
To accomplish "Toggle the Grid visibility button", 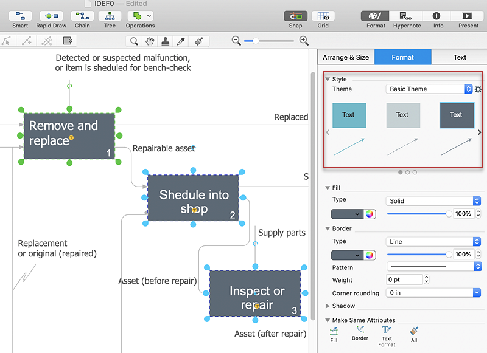I will tap(323, 16).
